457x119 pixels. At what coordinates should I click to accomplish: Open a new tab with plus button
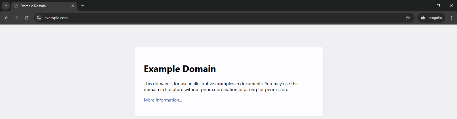83,6
